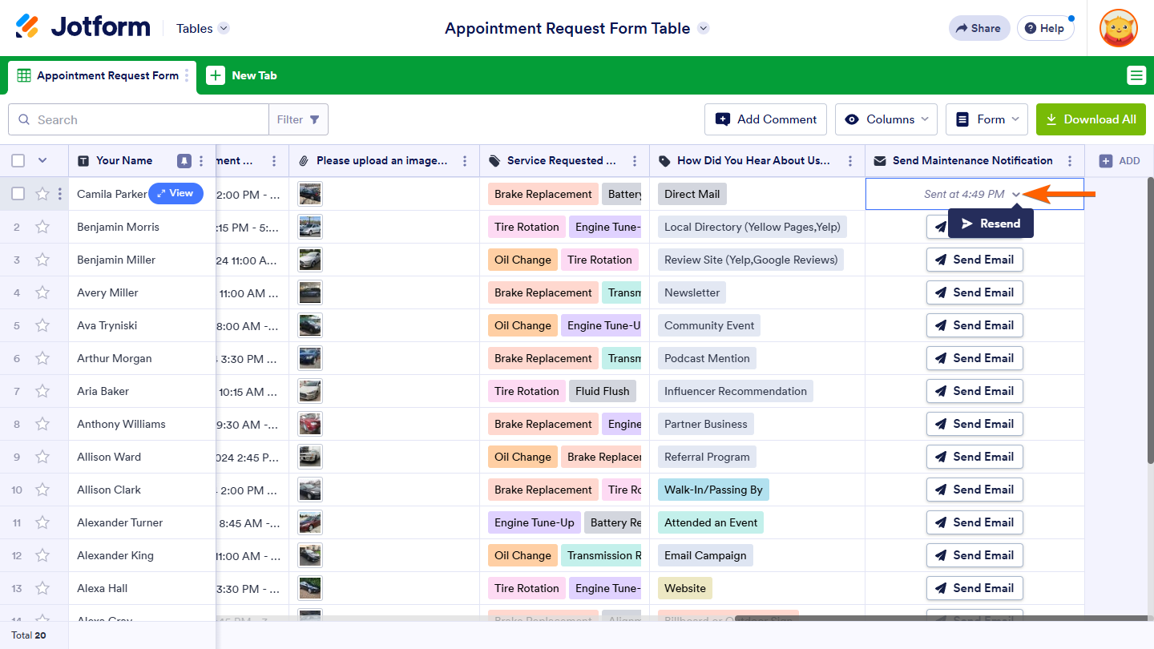Send Email for Allison Clark row
1154x649 pixels.
pyautogui.click(x=974, y=490)
